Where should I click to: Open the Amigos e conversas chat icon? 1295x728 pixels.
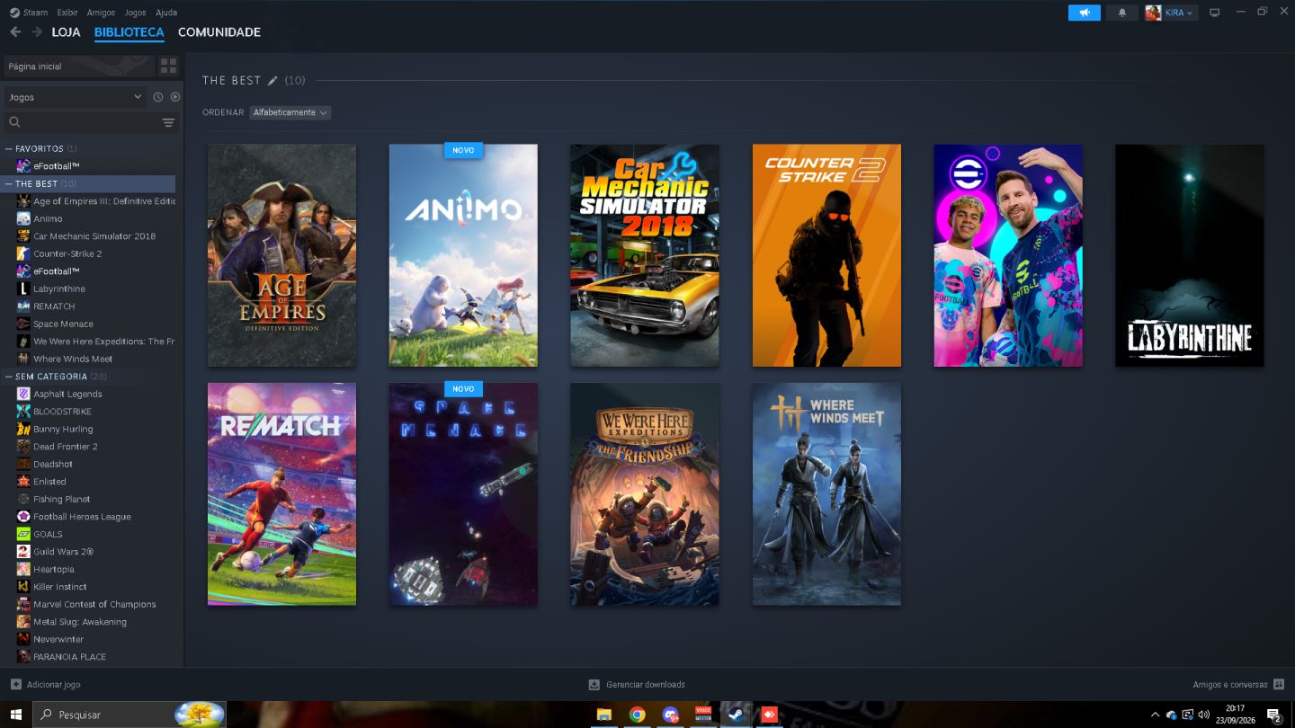[x=1279, y=685]
